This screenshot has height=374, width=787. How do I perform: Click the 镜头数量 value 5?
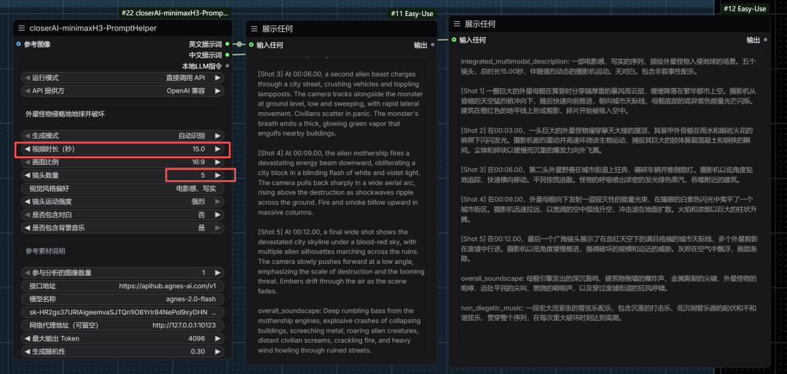(203, 175)
